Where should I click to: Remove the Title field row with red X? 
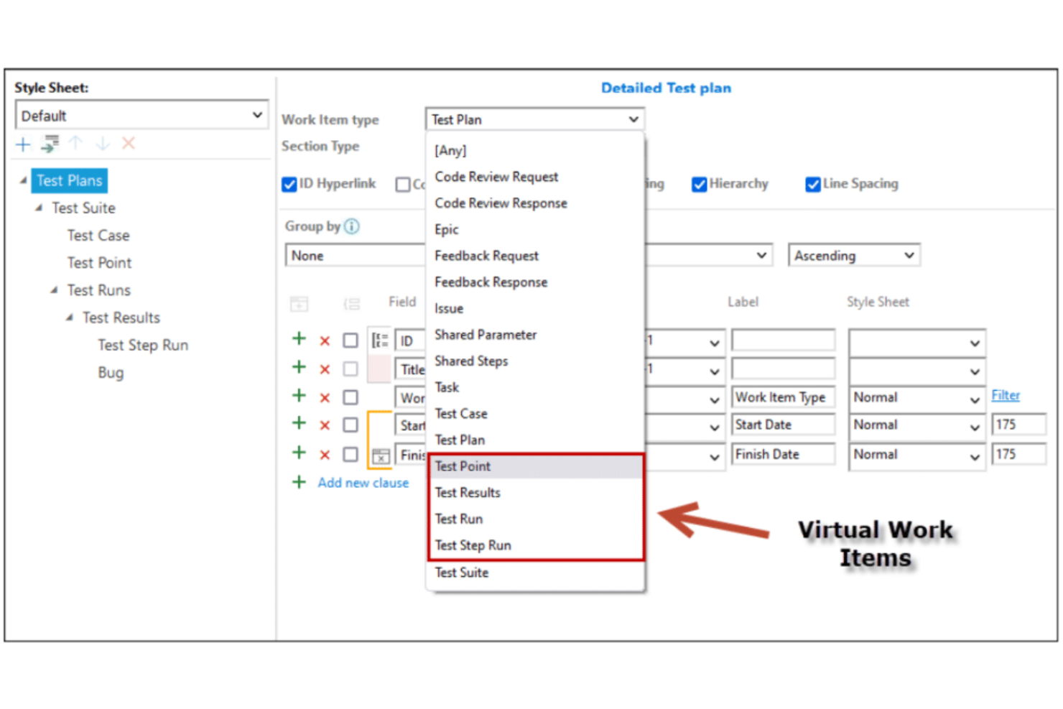click(325, 369)
